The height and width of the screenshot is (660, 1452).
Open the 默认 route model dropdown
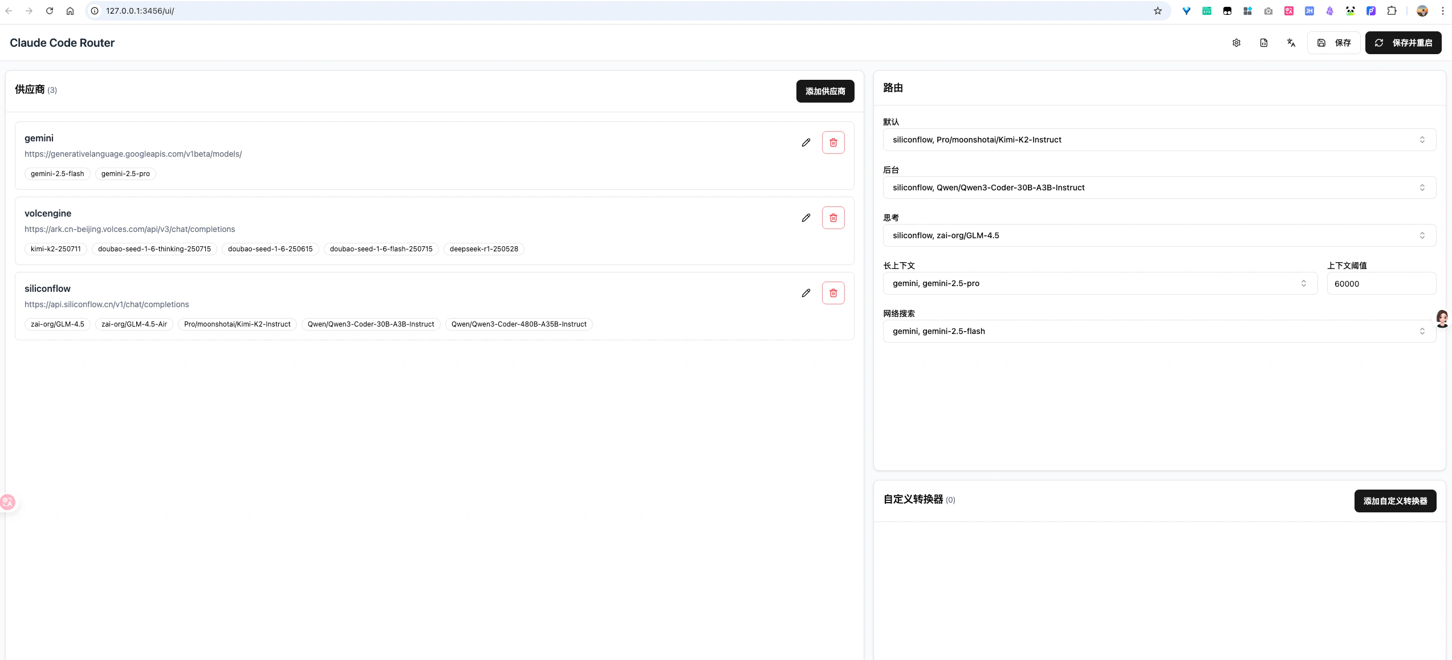click(1158, 139)
